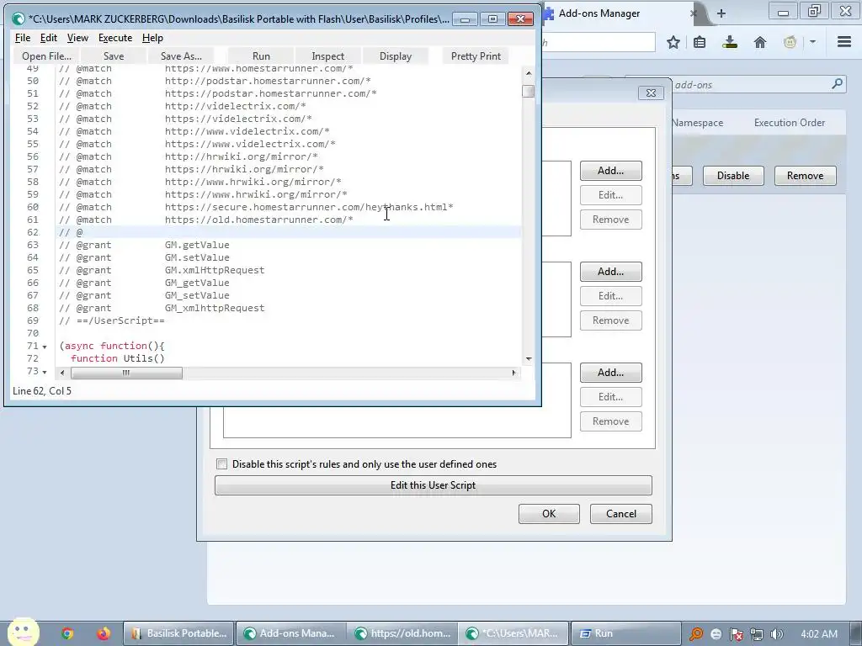
Task: Open the bookmarks list icon
Action: pyautogui.click(x=700, y=42)
